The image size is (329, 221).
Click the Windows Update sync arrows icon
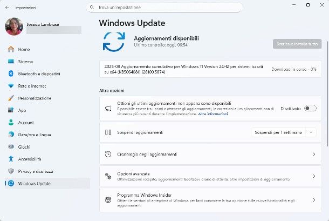(x=114, y=41)
